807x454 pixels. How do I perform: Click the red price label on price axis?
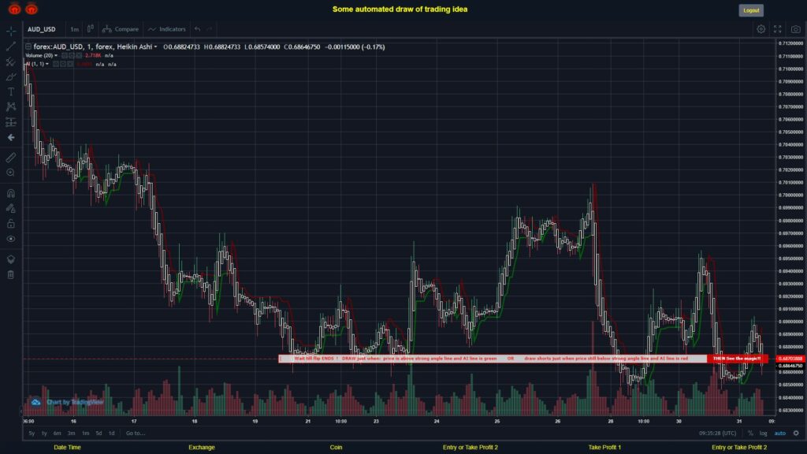coord(790,359)
